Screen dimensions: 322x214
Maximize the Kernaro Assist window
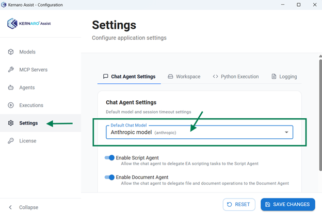coord(299,5)
